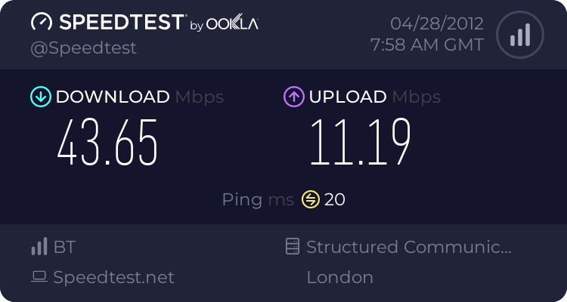Click the yellow ping icon
The width and height of the screenshot is (567, 302).
click(x=311, y=199)
